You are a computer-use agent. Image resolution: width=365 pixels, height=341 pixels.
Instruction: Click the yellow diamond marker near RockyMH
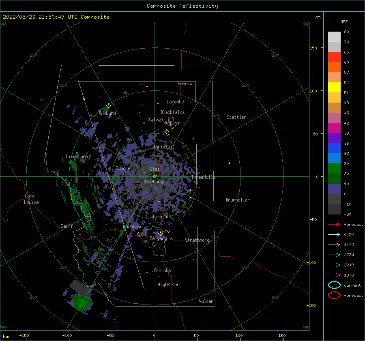[108, 106]
